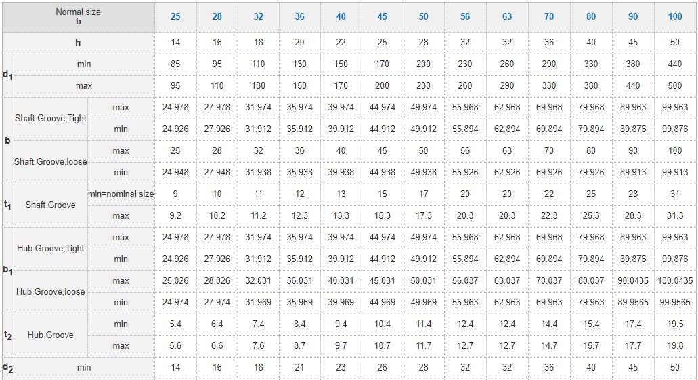The width and height of the screenshot is (698, 380).
Task: Click the blue 80 size header
Action: [591, 16]
